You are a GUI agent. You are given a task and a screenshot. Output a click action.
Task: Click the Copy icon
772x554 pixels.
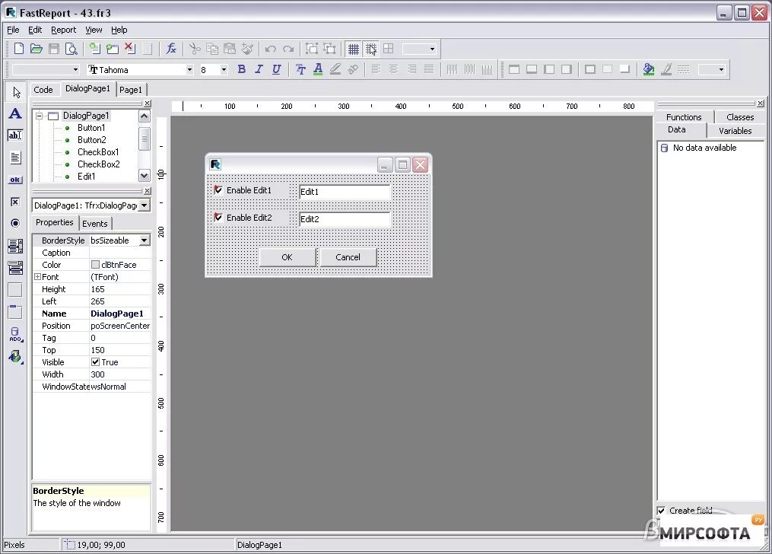tap(212, 48)
